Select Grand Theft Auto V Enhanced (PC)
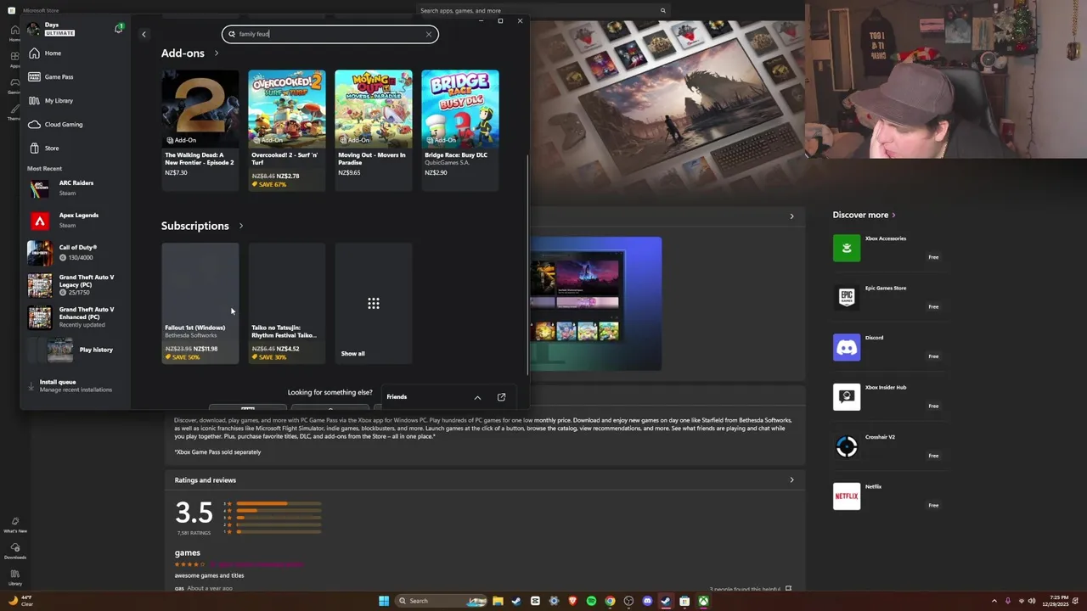This screenshot has height=611, width=1087. (x=75, y=317)
